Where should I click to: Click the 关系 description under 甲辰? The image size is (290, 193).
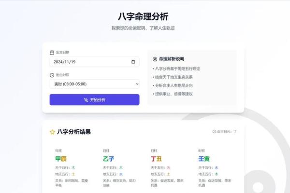tap(72, 183)
